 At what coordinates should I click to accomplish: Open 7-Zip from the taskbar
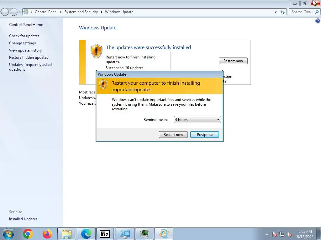click(105, 234)
